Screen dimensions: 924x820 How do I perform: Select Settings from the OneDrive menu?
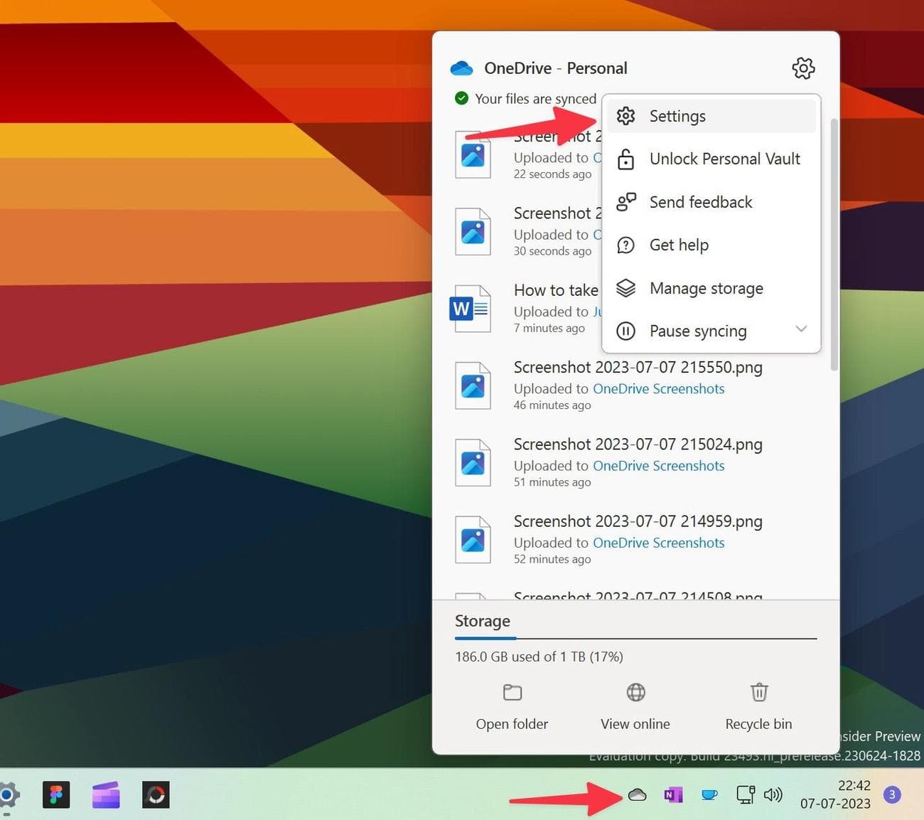(677, 115)
